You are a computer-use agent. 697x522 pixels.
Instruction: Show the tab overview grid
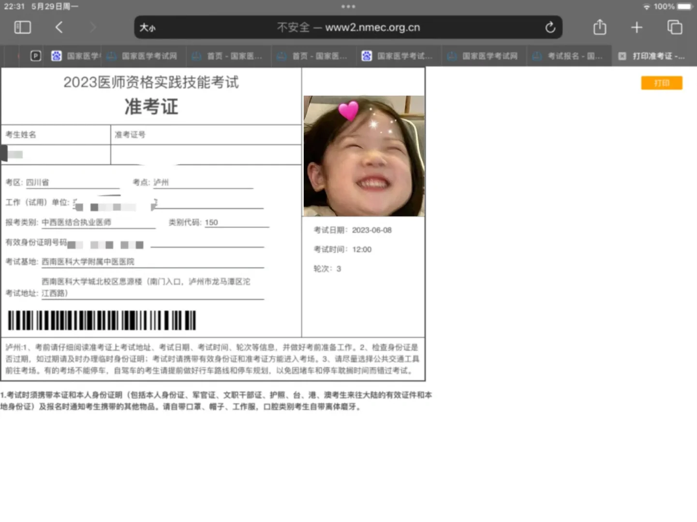(x=674, y=28)
